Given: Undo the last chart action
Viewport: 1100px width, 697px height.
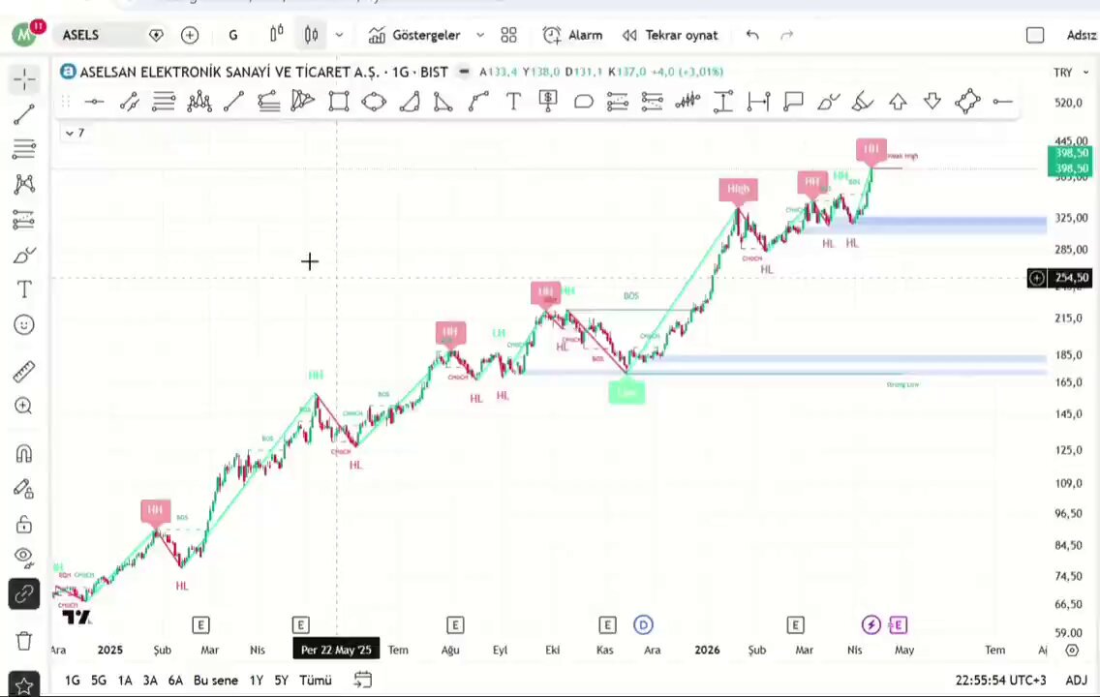Looking at the screenshot, I should tap(752, 35).
